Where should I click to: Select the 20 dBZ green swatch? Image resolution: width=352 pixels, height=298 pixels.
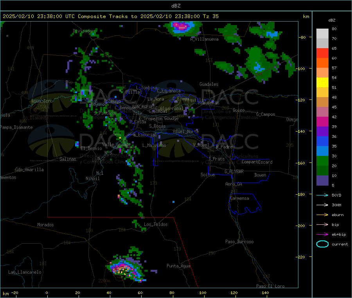[322, 171]
